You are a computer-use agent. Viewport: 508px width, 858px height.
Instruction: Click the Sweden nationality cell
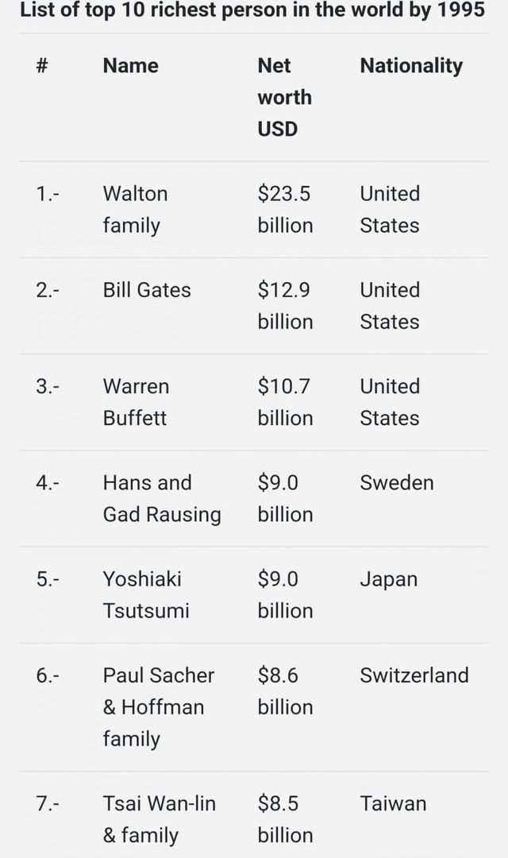coord(396,482)
